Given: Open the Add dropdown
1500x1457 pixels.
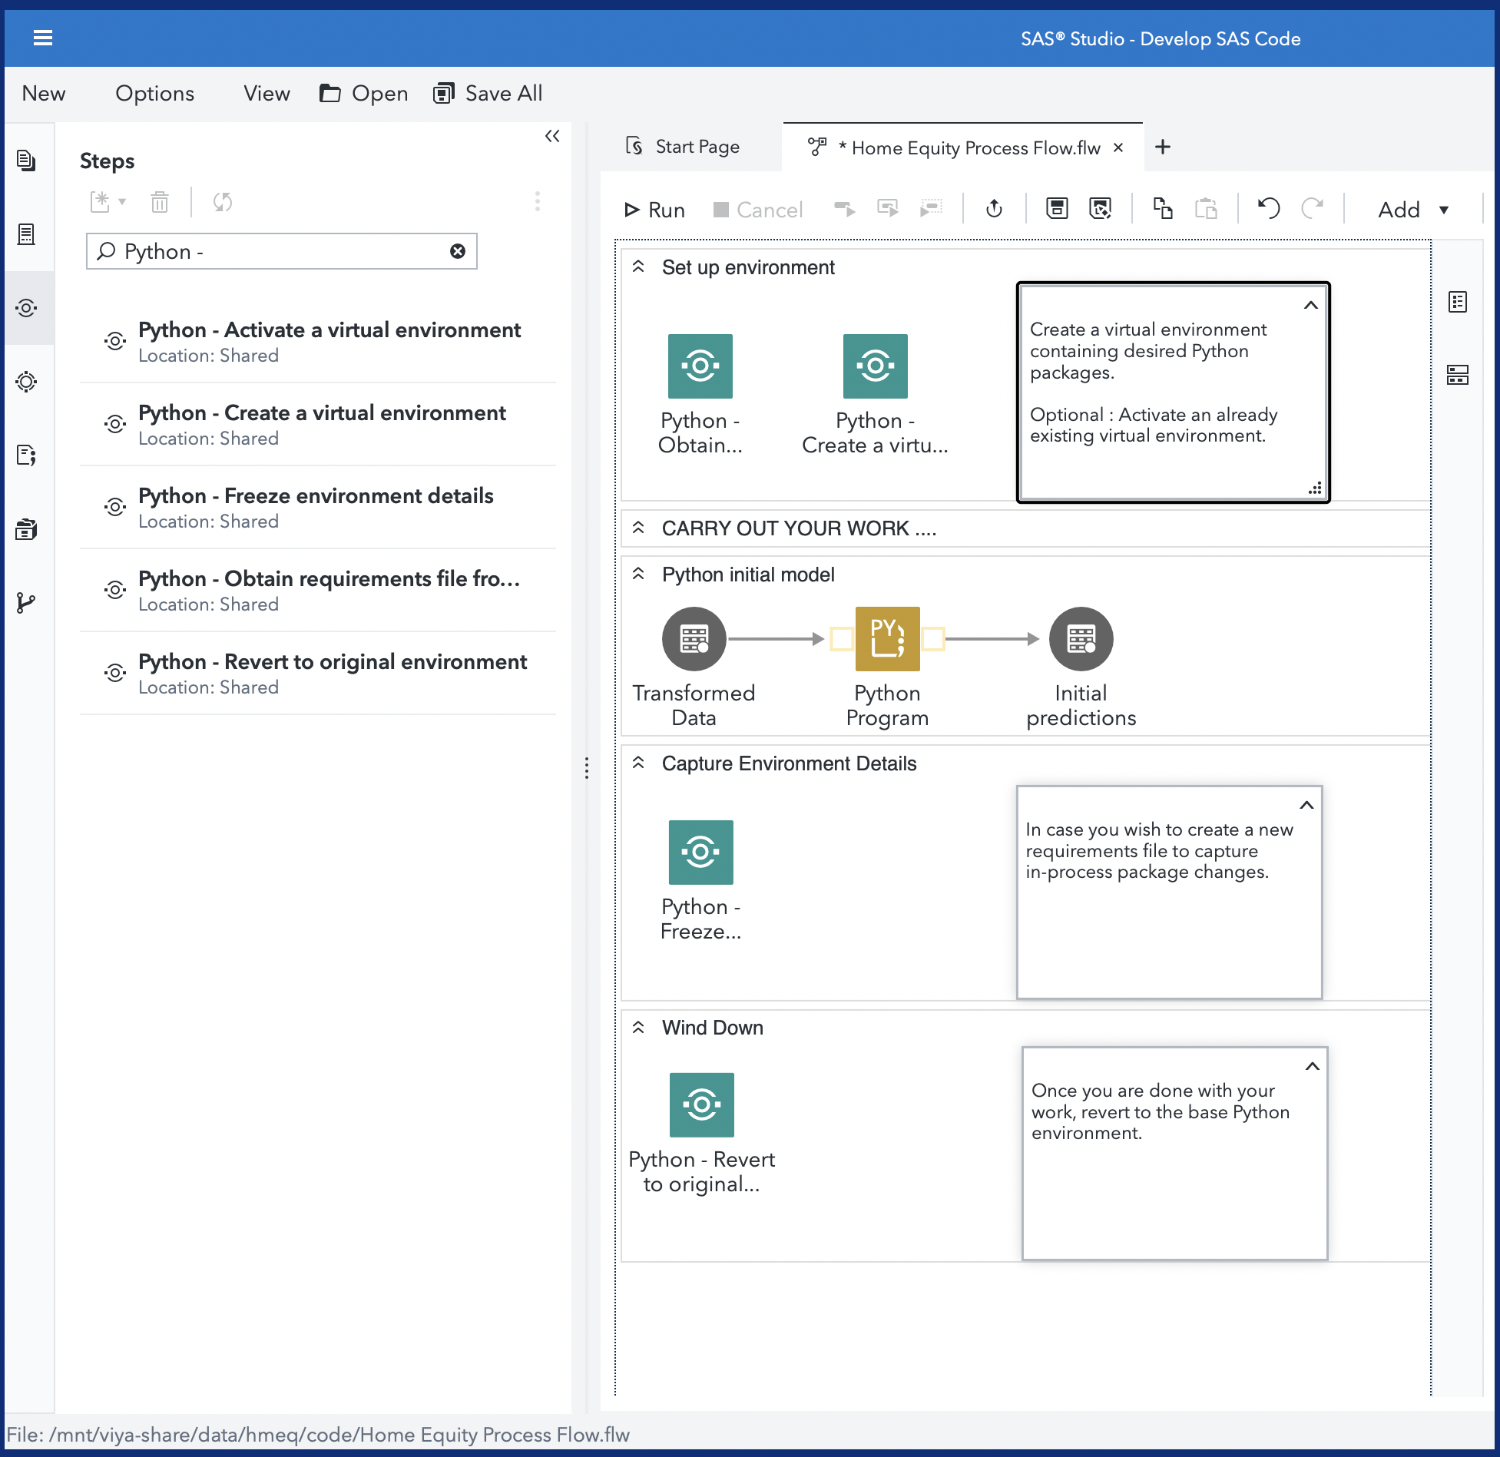Looking at the screenshot, I should [1414, 210].
